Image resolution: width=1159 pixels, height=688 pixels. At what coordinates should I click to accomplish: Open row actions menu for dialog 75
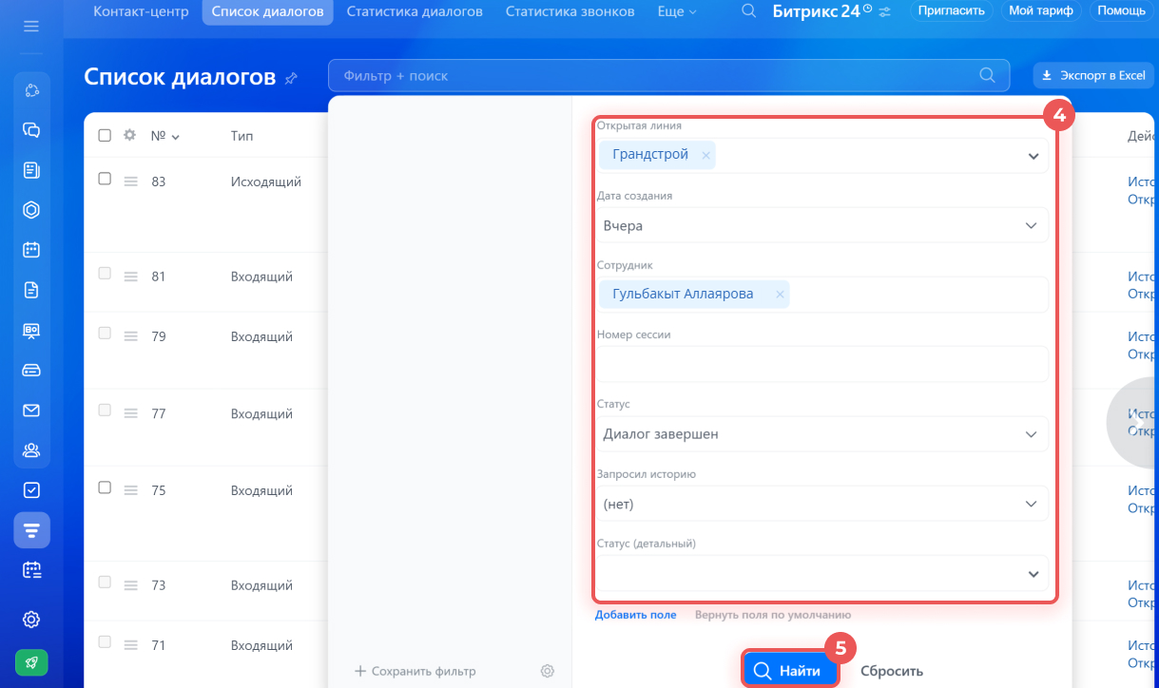[x=131, y=490]
